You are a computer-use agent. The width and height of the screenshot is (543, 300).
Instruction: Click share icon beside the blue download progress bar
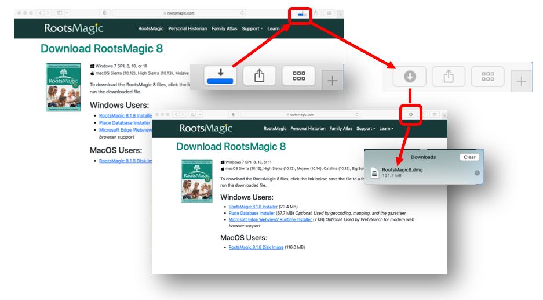pos(260,76)
